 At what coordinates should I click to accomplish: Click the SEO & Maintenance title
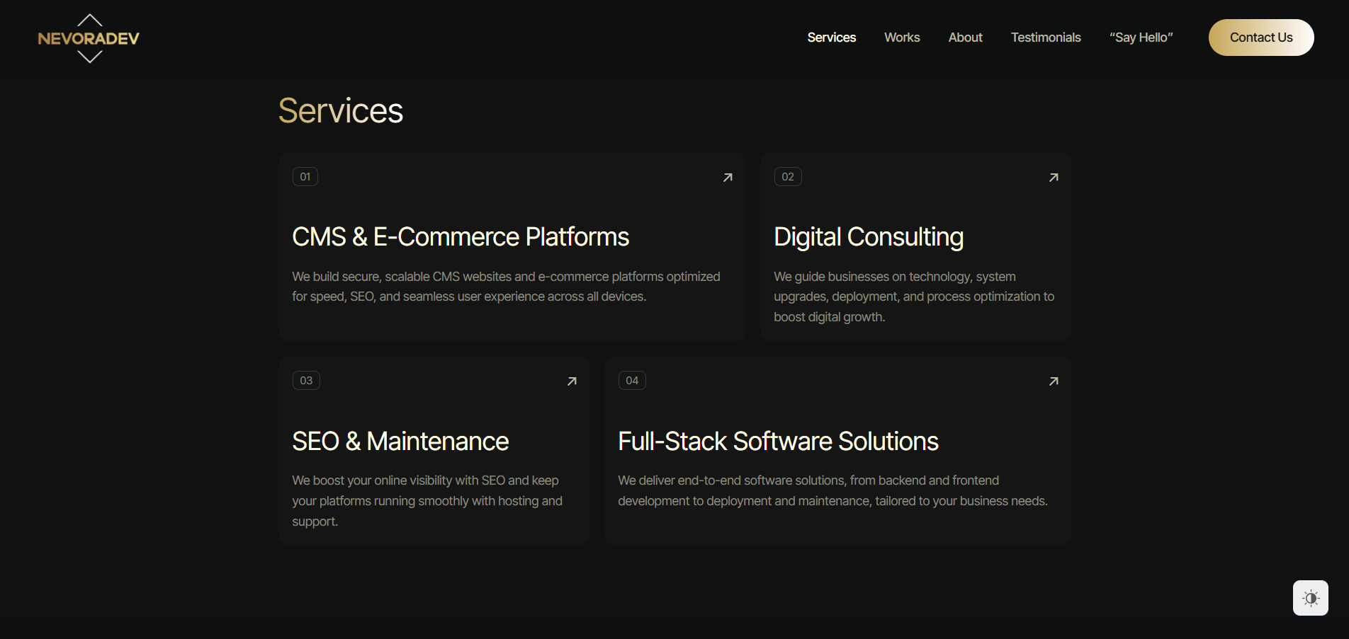tap(400, 442)
